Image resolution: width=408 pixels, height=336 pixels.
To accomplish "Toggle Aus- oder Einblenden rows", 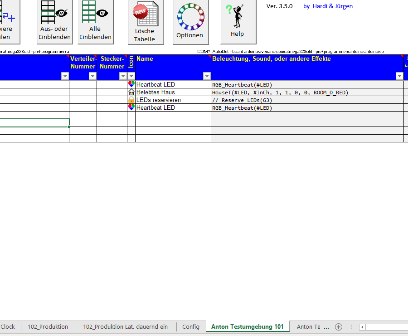I will (x=54, y=21).
